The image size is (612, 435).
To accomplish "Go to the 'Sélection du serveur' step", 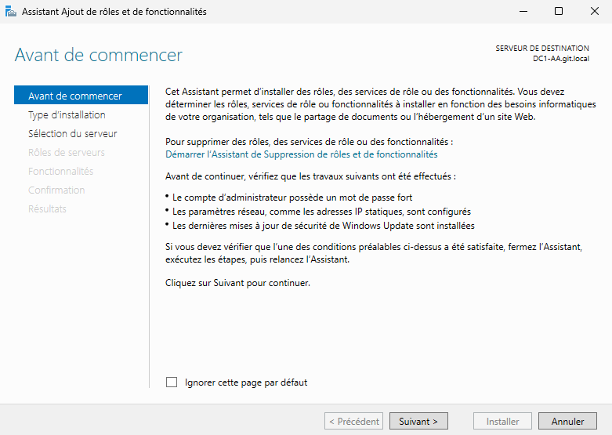I will [x=73, y=133].
